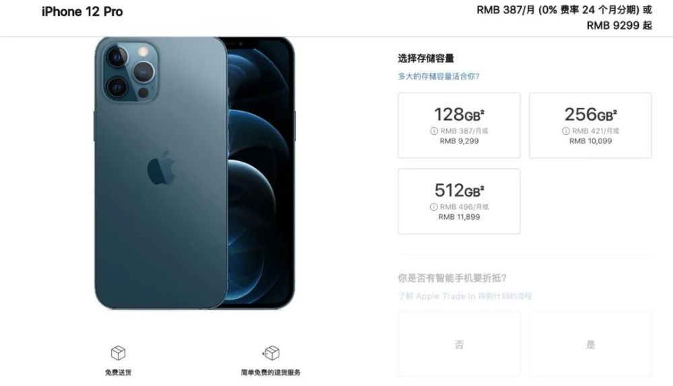Open the Apple Trade In program link
The image size is (673, 386).
click(x=465, y=296)
